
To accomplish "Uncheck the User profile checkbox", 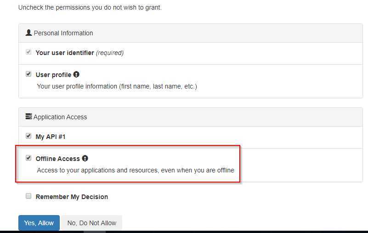I will 28,74.
